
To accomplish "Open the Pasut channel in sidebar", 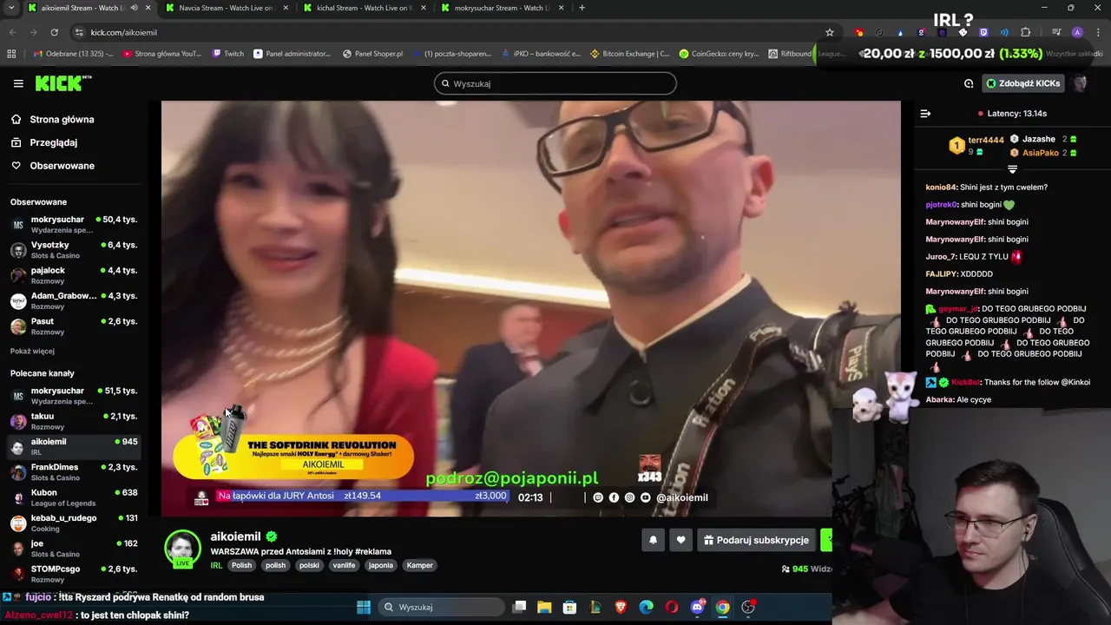I will 73,326.
